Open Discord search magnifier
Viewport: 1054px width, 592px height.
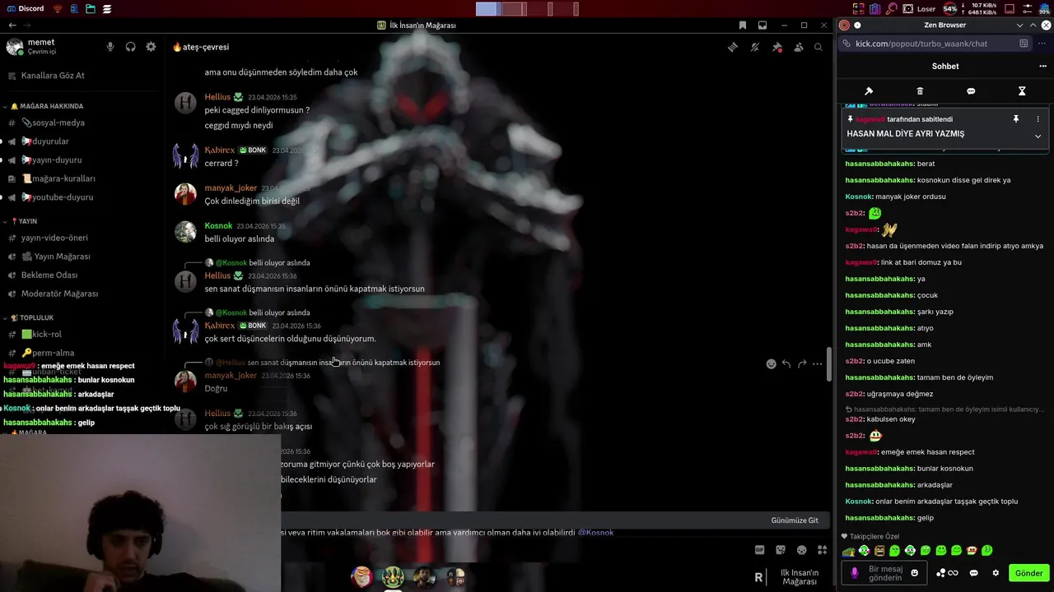click(818, 48)
